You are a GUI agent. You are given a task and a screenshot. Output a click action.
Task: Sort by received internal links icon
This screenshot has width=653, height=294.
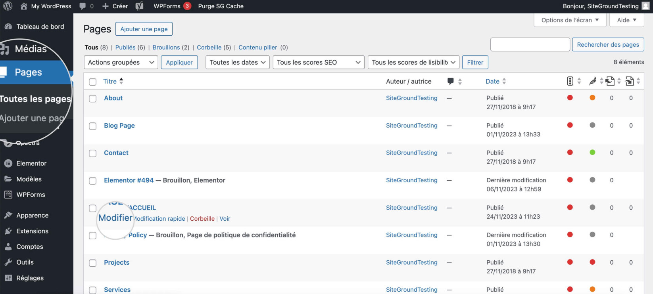(630, 81)
